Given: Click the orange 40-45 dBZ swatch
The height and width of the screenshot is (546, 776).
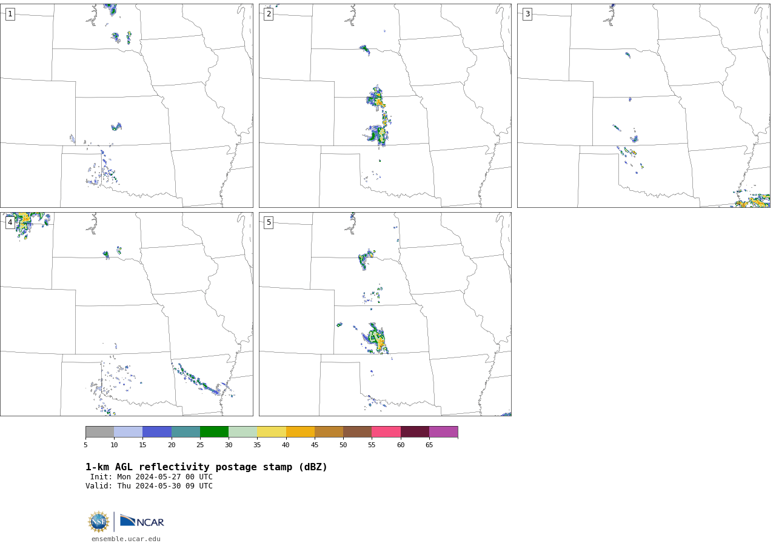Looking at the screenshot, I should click(x=300, y=432).
